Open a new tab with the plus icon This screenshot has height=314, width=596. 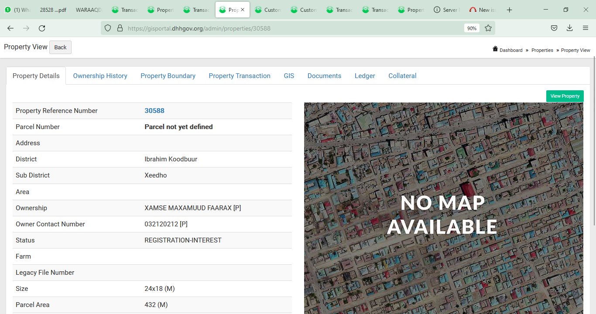[x=509, y=10]
